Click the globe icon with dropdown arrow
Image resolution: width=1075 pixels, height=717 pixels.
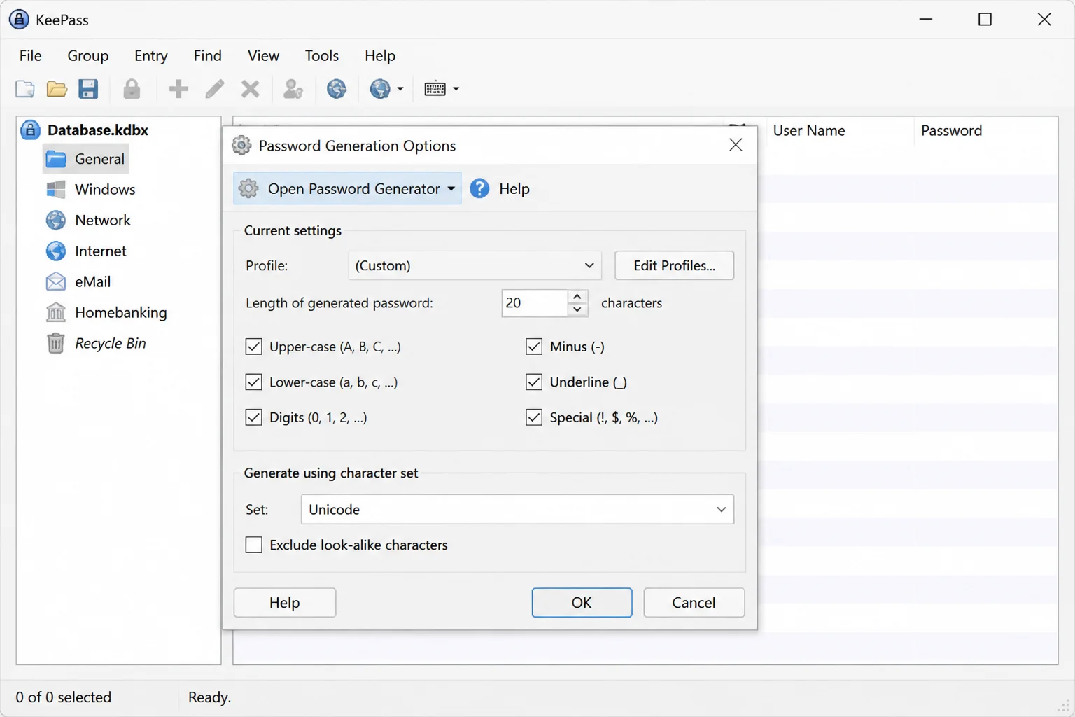point(380,89)
